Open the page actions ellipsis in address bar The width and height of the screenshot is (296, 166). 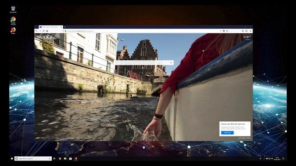click(x=221, y=31)
